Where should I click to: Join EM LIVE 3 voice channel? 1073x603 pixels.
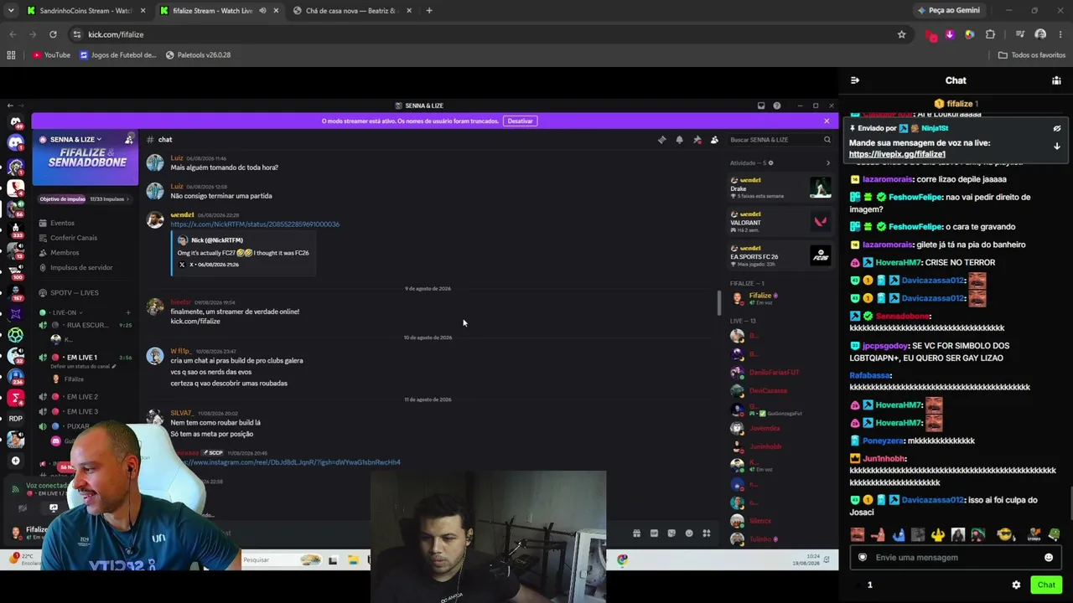click(x=84, y=411)
